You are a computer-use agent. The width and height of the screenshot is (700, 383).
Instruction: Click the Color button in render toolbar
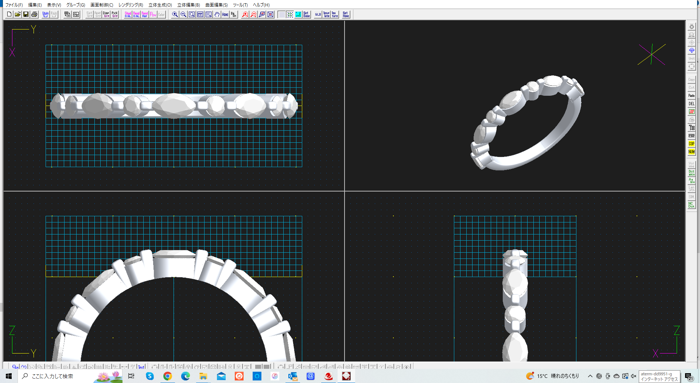161,15
